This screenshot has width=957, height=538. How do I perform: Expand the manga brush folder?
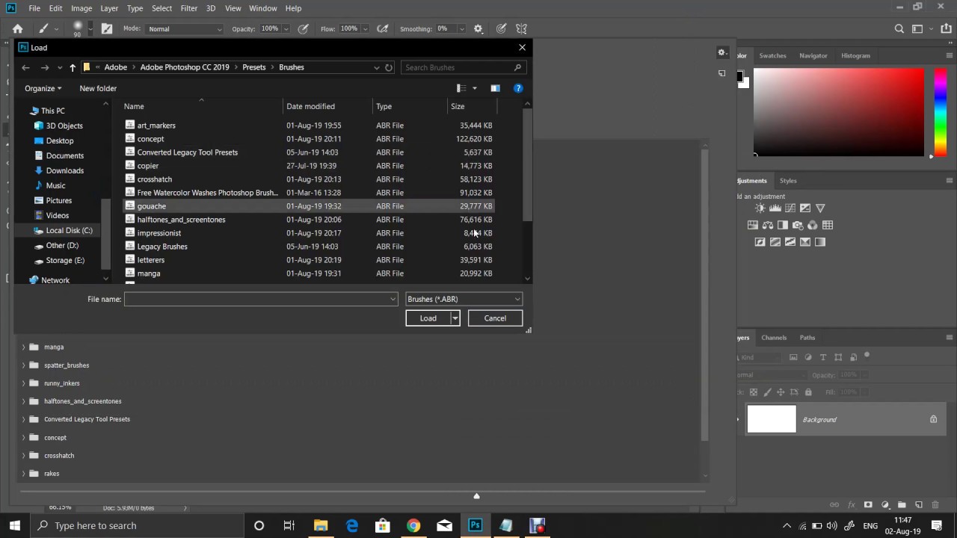coord(23,347)
